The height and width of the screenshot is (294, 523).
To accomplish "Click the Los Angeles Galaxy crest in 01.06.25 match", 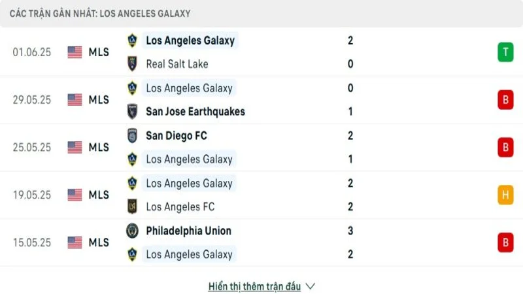I will (x=133, y=41).
